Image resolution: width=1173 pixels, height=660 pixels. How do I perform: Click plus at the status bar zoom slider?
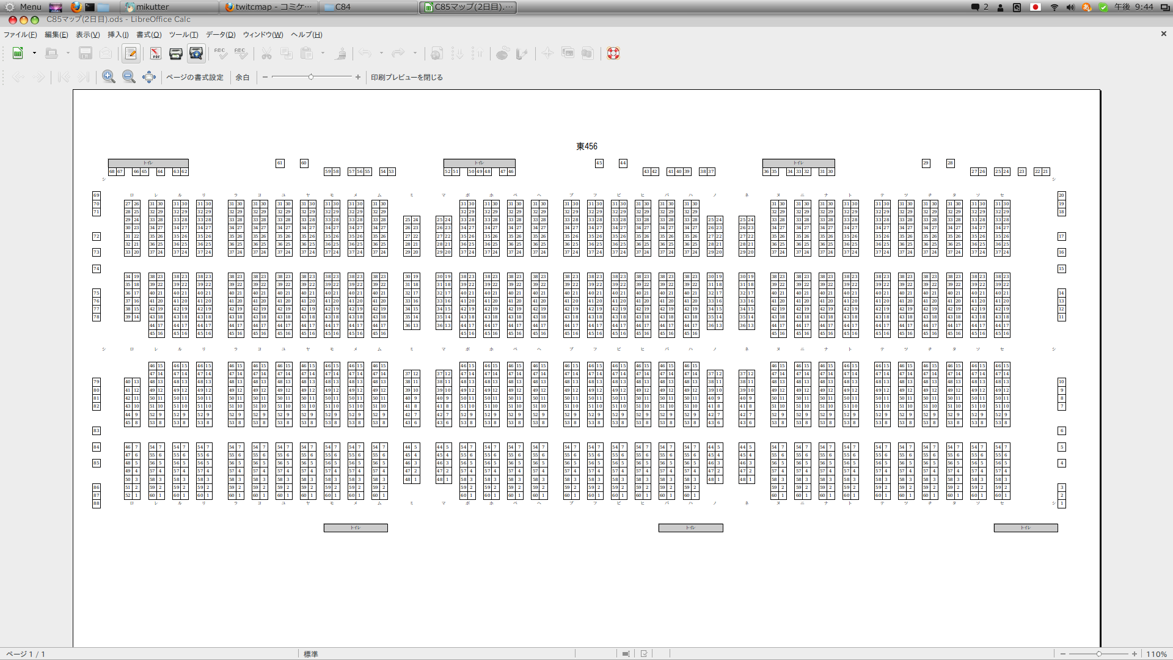pyautogui.click(x=1135, y=654)
